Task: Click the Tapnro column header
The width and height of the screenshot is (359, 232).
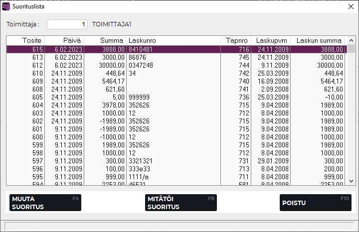Action: 236,40
